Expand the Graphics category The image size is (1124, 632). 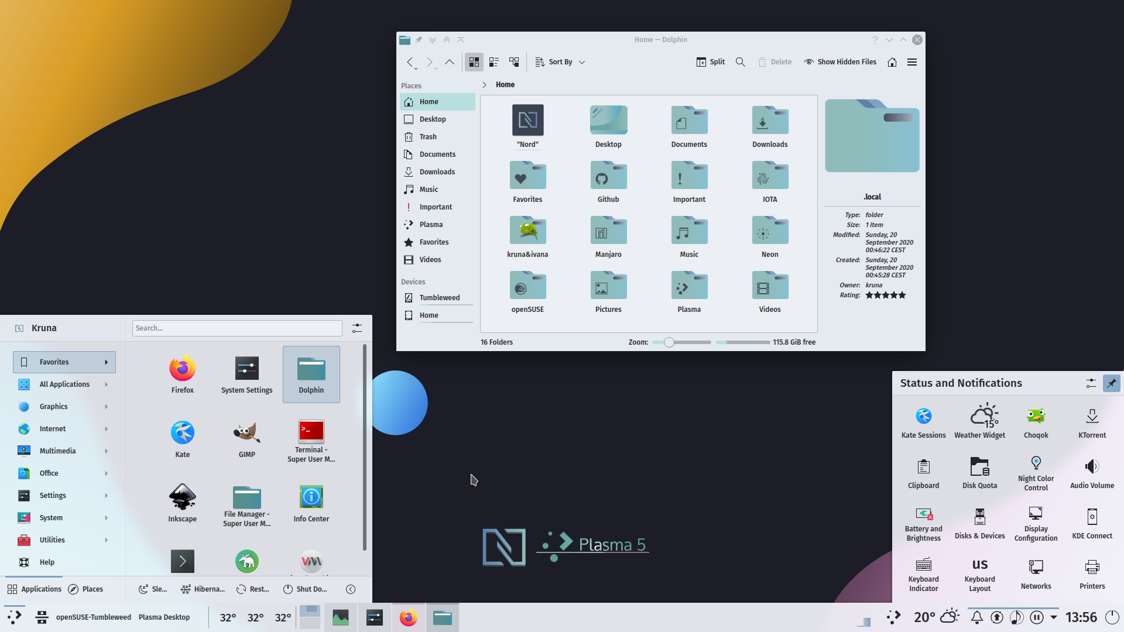[x=64, y=407]
